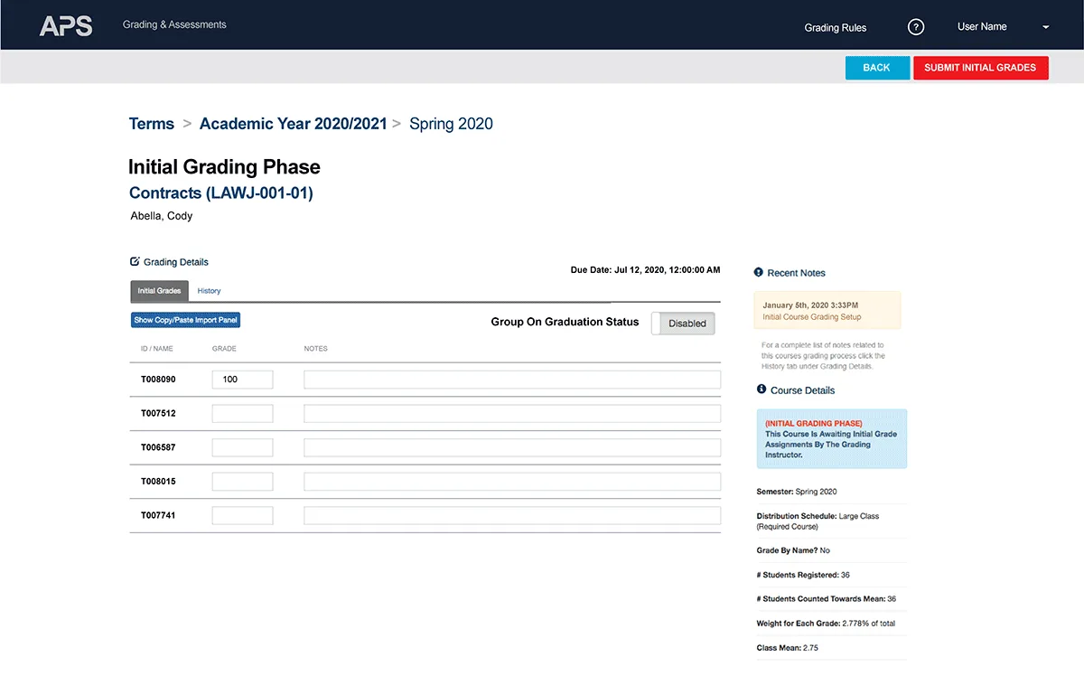Image resolution: width=1084 pixels, height=676 pixels.
Task: Toggle Group On Graduation Status switch
Action: tap(683, 324)
